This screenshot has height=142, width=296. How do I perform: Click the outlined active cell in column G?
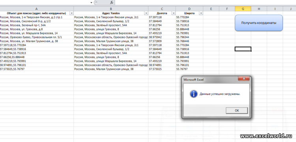tap(243, 49)
